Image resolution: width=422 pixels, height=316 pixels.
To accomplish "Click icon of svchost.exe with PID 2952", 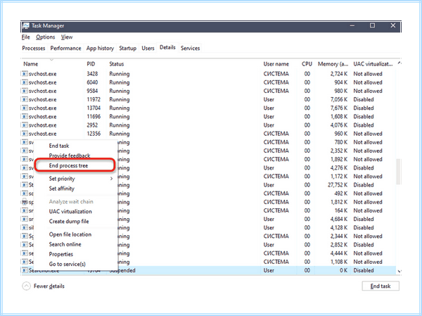I will (25, 125).
